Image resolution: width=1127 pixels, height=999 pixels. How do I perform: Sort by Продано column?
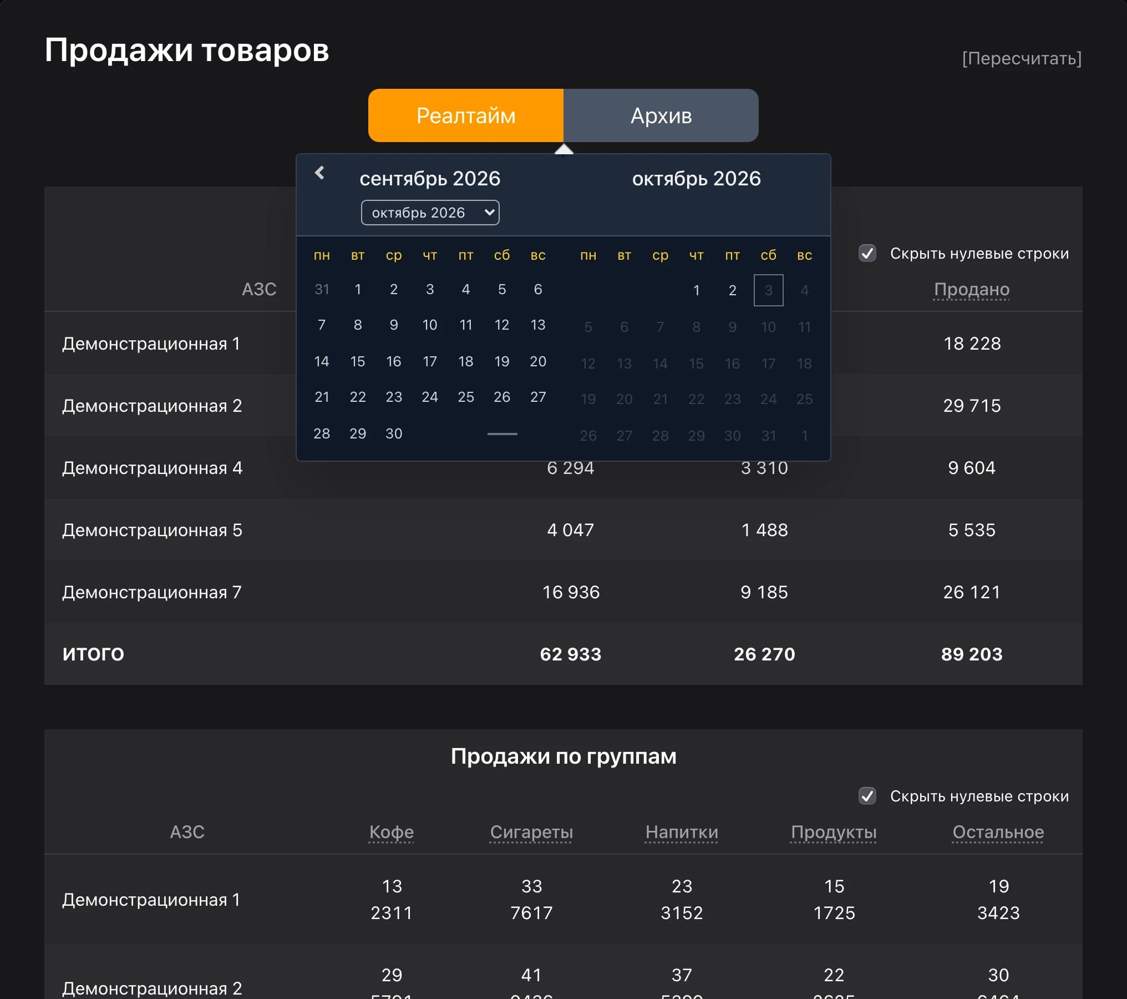(972, 289)
